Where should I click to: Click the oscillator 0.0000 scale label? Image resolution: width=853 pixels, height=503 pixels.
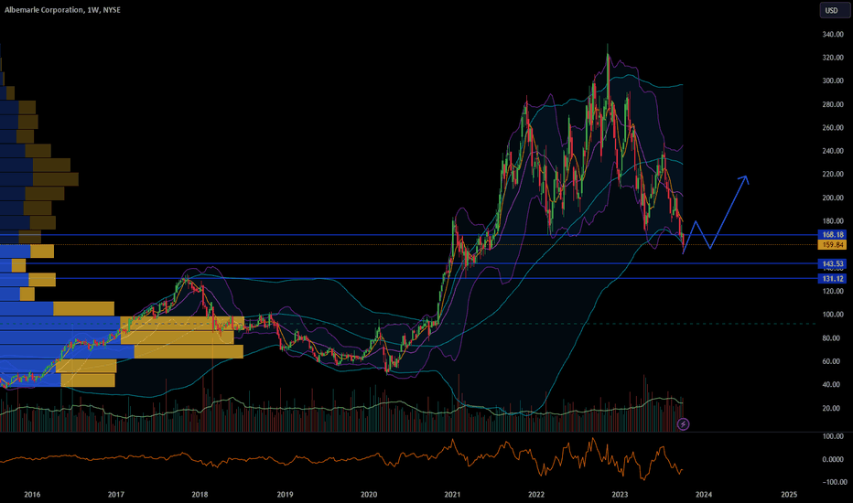[x=833, y=459]
